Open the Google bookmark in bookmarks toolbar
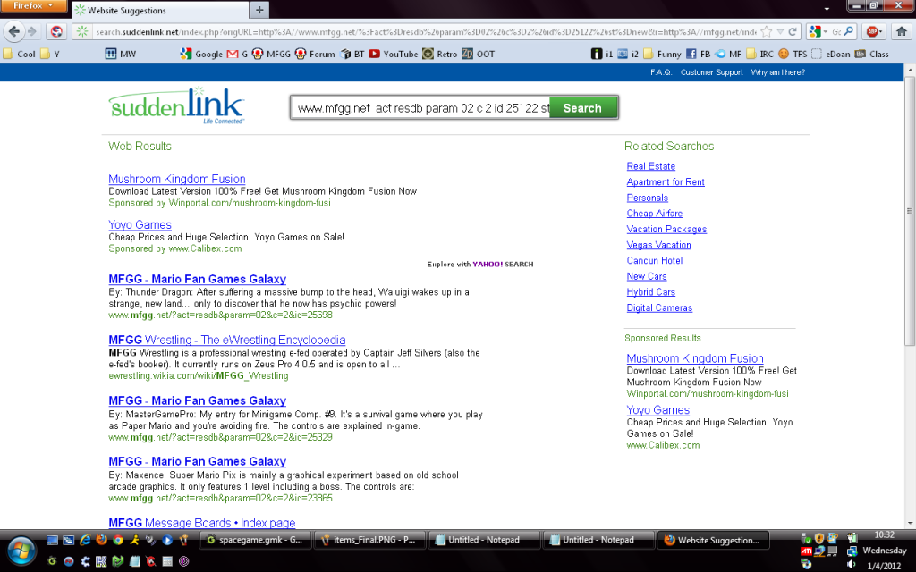The height and width of the screenshot is (572, 916). tap(201, 54)
